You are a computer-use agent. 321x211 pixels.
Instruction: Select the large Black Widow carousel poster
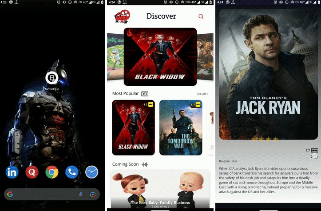coord(160,57)
